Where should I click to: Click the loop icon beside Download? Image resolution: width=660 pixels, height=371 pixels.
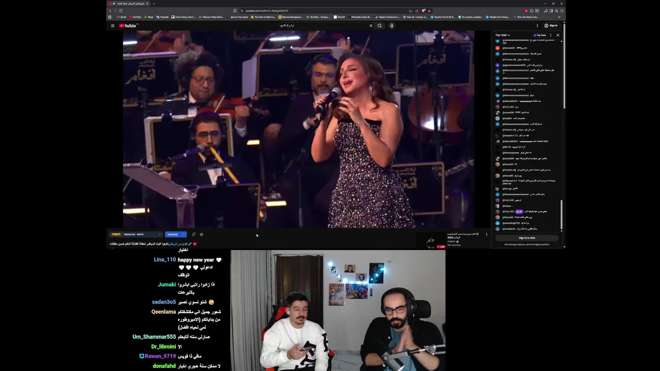194,234
